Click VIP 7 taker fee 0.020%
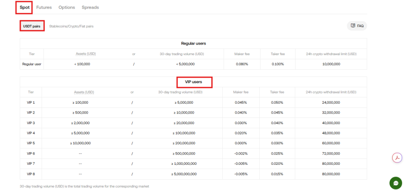404x190 pixels. pyautogui.click(x=277, y=164)
